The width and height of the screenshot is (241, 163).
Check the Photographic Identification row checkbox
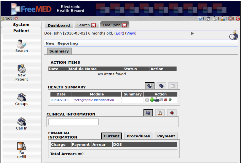point(147,100)
